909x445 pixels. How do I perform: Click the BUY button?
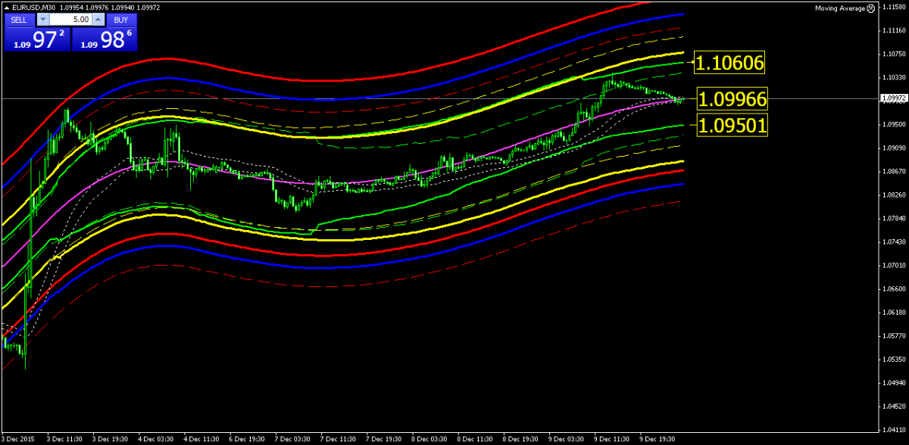coord(120,19)
